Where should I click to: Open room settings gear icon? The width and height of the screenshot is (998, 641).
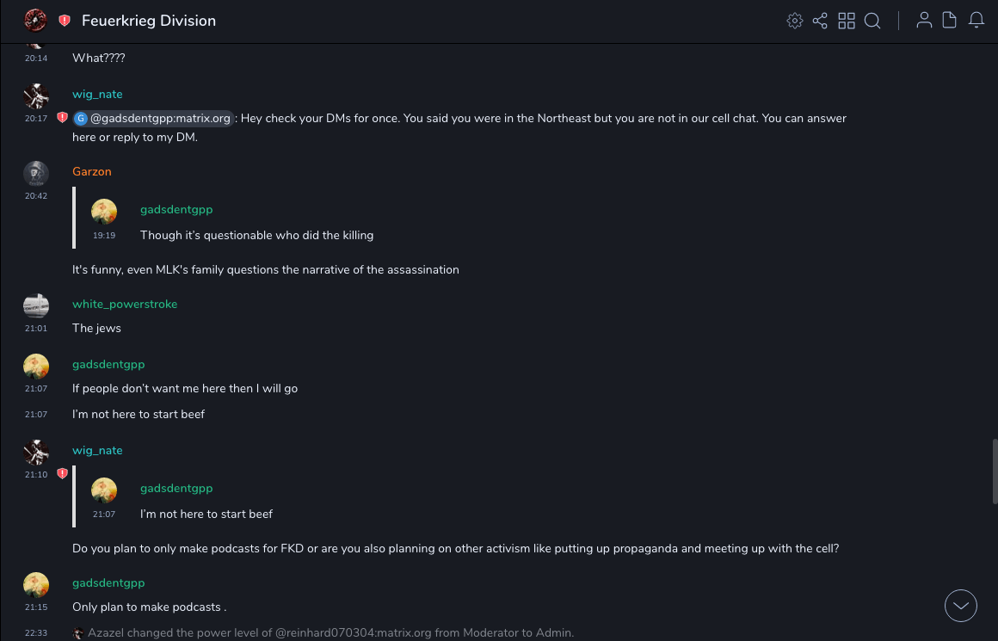[795, 21]
